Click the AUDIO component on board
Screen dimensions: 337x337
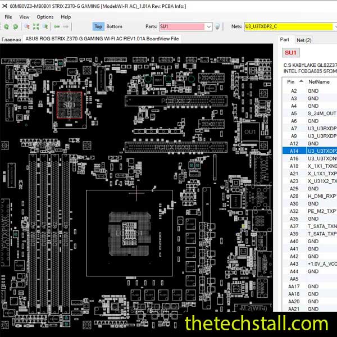click(263, 170)
